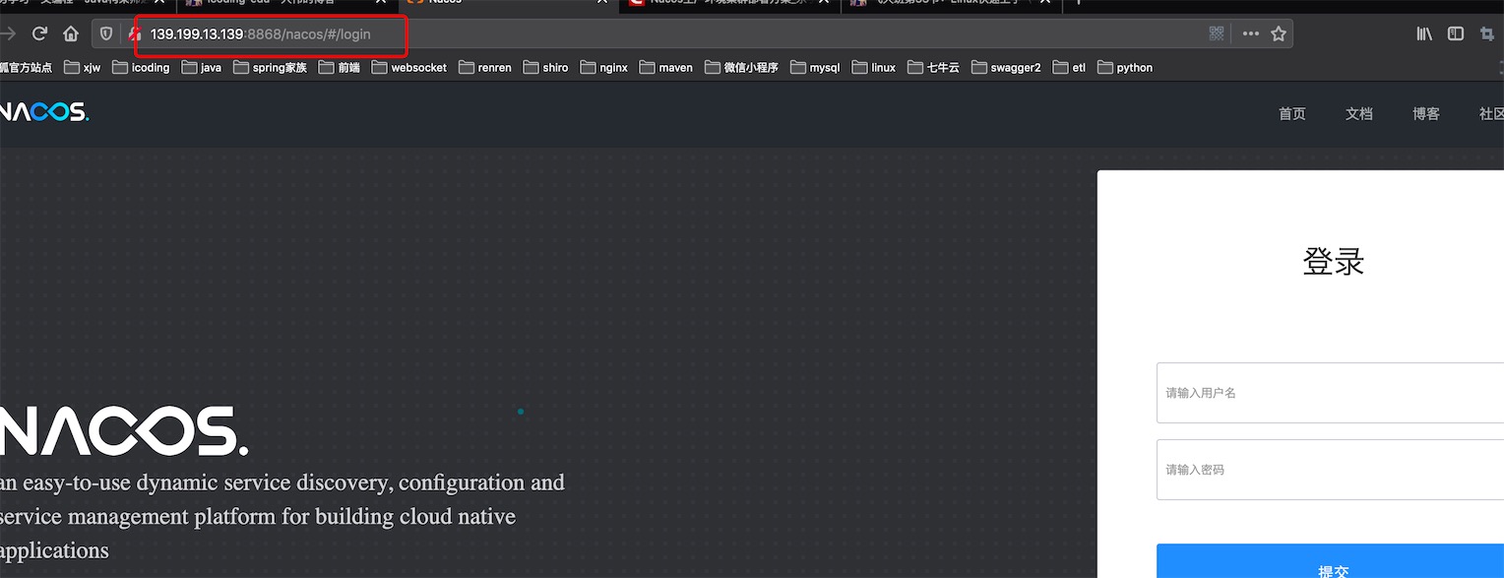Open the etl bookmark folder
Viewport: 1504px width, 578px height.
tap(1069, 68)
